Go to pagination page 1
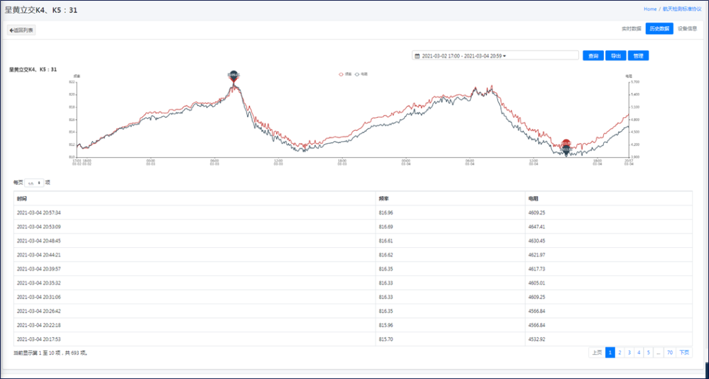Viewport: 709px width, 379px height. pyautogui.click(x=610, y=352)
